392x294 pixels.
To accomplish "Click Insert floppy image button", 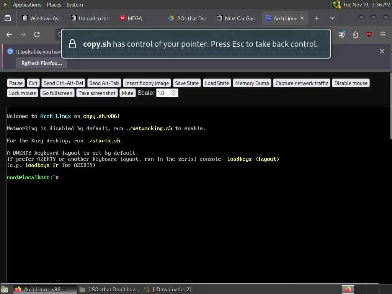I will tap(147, 83).
